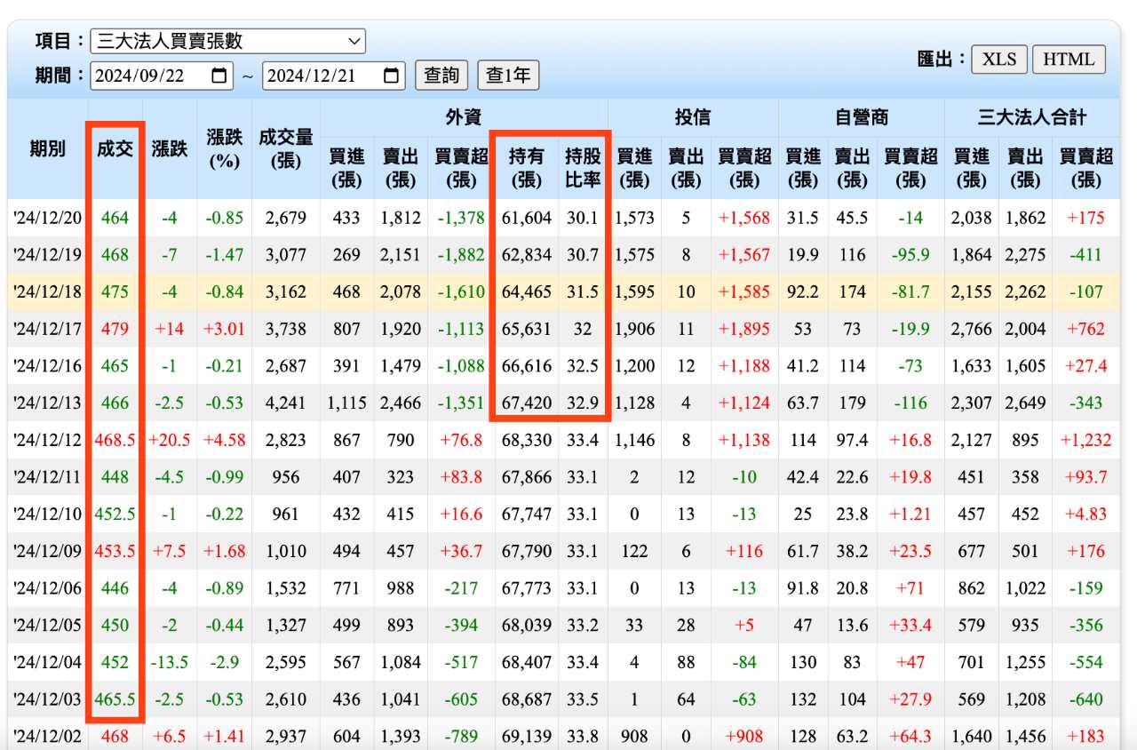
Task: Select the 持股比率 column header
Action: coord(583,167)
